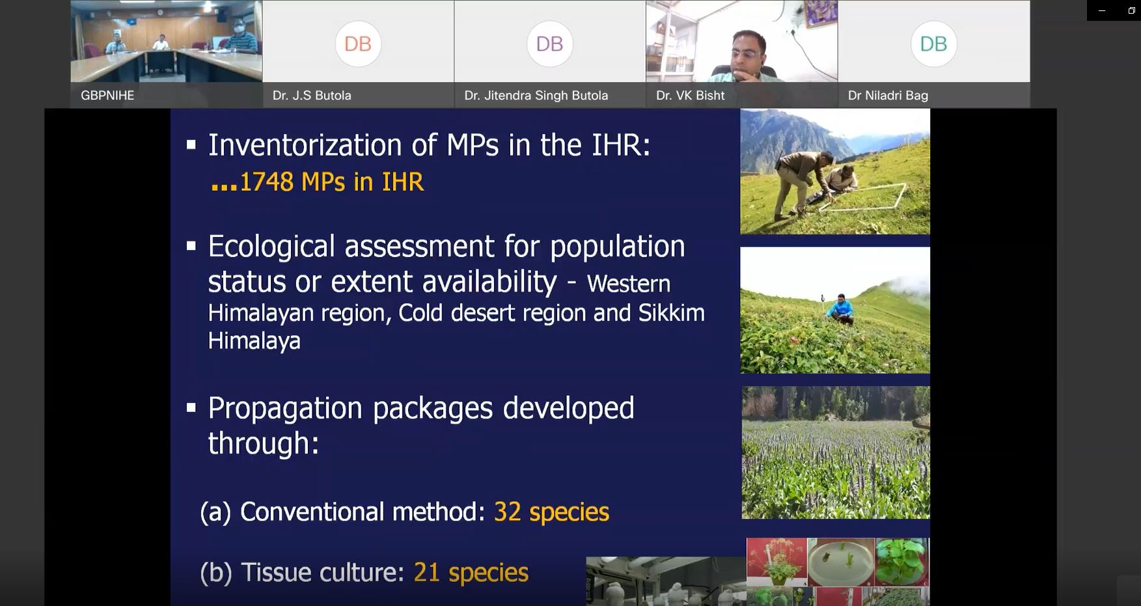Click the Dr. J.S Butola name label
The image size is (1141, 606).
click(312, 96)
